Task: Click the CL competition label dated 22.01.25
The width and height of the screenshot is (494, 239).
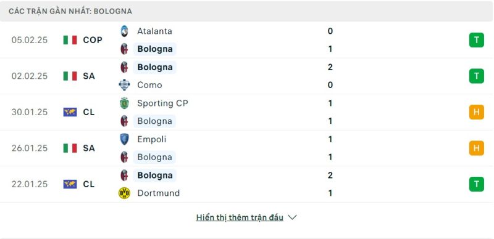Action: click(x=89, y=184)
